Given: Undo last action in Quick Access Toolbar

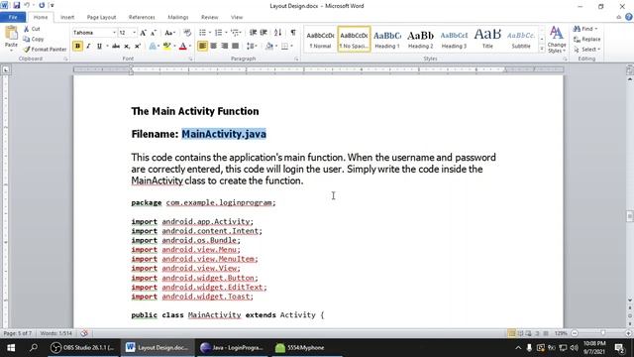Looking at the screenshot, I should pos(27,5).
